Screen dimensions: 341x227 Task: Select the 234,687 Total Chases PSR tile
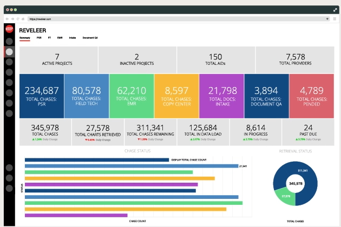pyautogui.click(x=42, y=96)
